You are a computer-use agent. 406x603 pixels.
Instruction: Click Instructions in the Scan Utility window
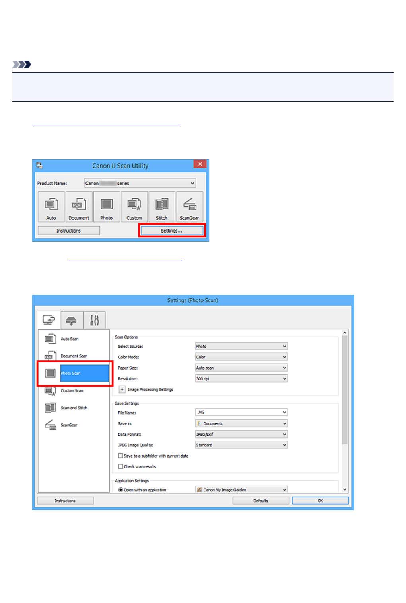68,231
